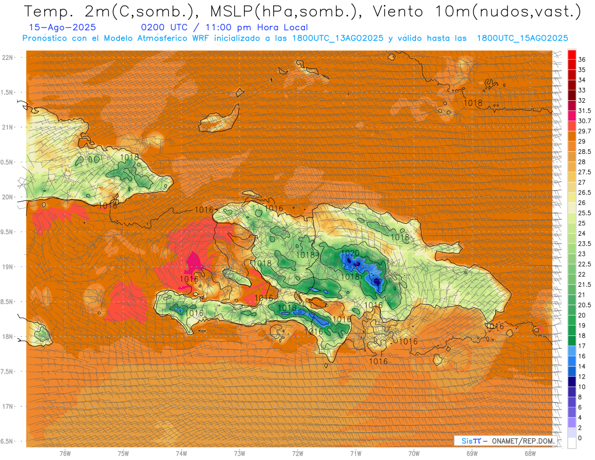Click the 'ONAMET/REP.DOM.' credit label
Viewport: 595px width, 460px height.
tap(524, 441)
